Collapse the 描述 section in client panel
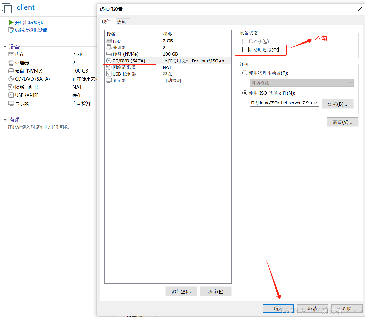 [5, 120]
